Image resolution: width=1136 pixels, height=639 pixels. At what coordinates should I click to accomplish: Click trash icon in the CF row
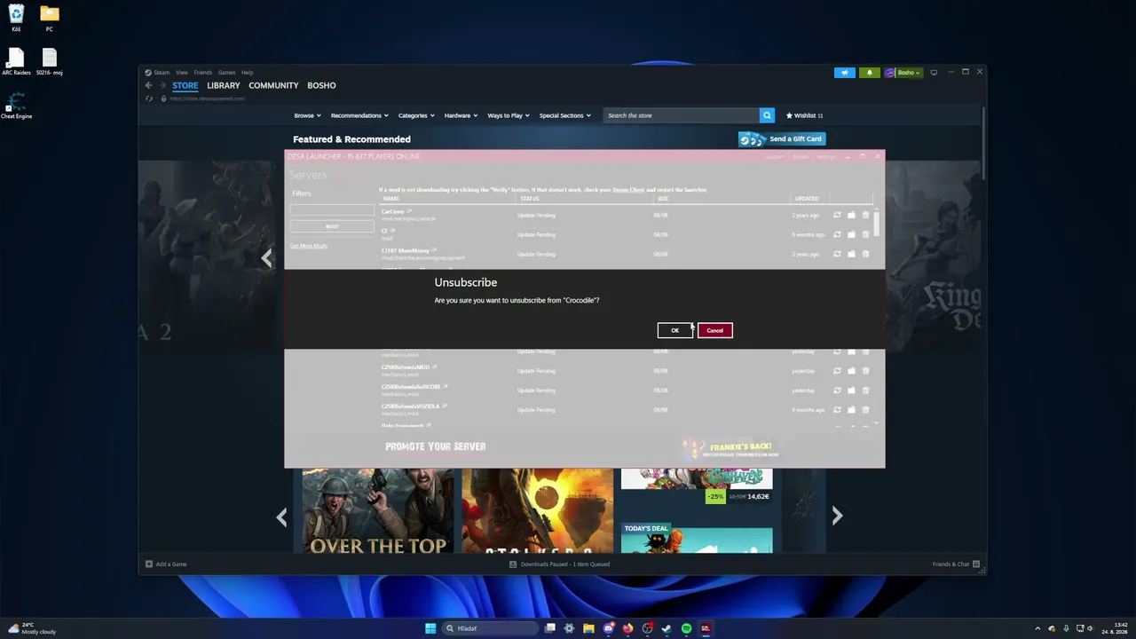click(x=865, y=234)
